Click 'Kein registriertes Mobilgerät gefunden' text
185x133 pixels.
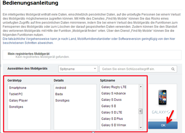pos(43,57)
